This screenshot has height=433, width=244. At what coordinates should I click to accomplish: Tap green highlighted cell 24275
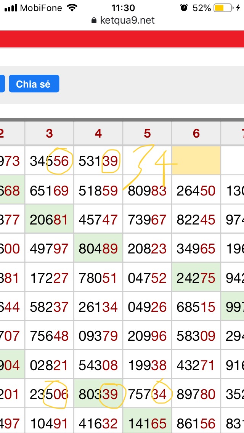tap(196, 278)
